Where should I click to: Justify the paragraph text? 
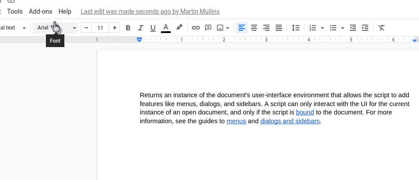[x=279, y=28]
